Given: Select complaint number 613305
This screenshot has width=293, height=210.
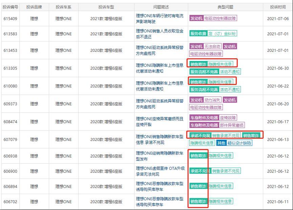Looking at the screenshot, I should point(10,68).
